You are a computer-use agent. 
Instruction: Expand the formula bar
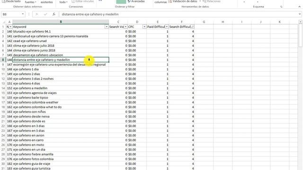click(x=300, y=14)
